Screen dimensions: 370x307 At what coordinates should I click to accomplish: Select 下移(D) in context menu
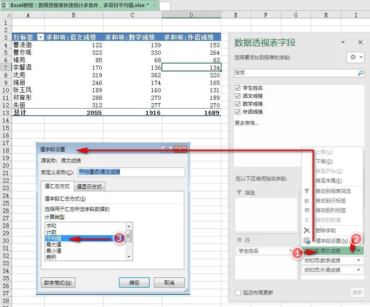pyautogui.click(x=324, y=162)
